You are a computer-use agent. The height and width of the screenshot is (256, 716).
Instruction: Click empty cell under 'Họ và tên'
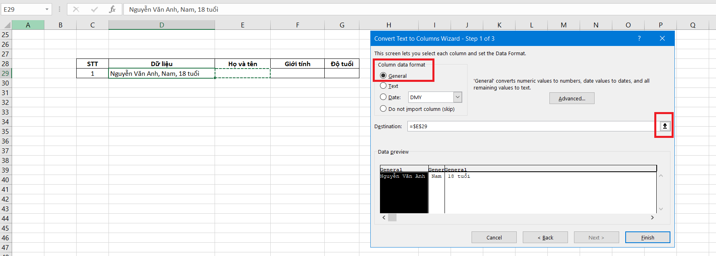pyautogui.click(x=242, y=73)
